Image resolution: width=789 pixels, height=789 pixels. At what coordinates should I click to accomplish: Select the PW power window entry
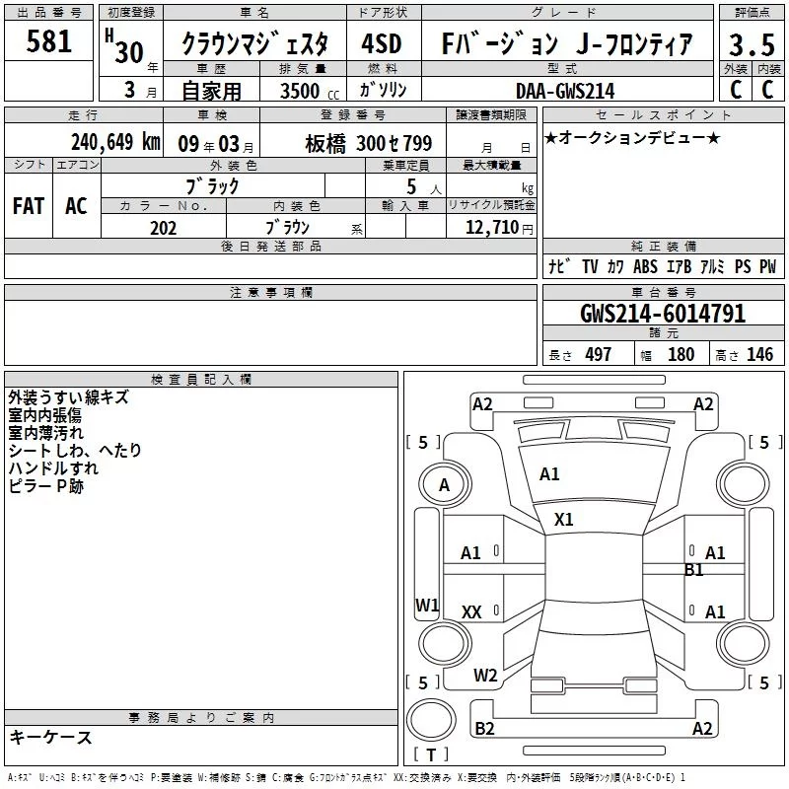(x=768, y=266)
